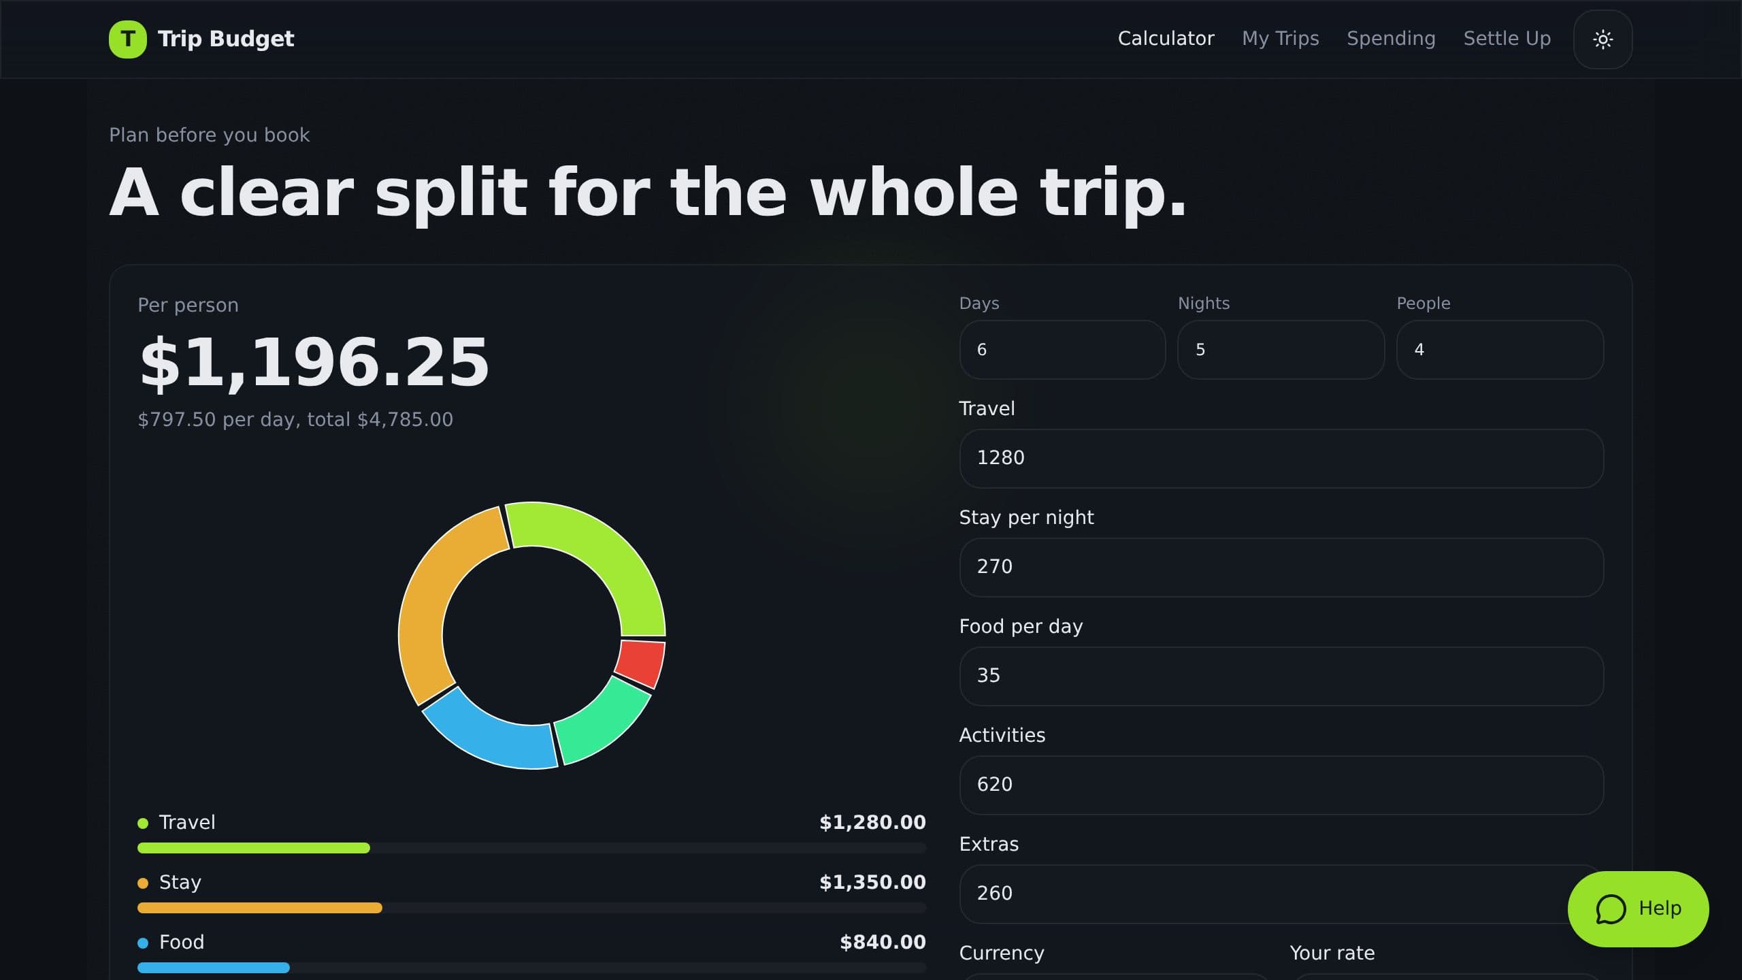Open the Spending section
1742x980 pixels.
(1391, 39)
